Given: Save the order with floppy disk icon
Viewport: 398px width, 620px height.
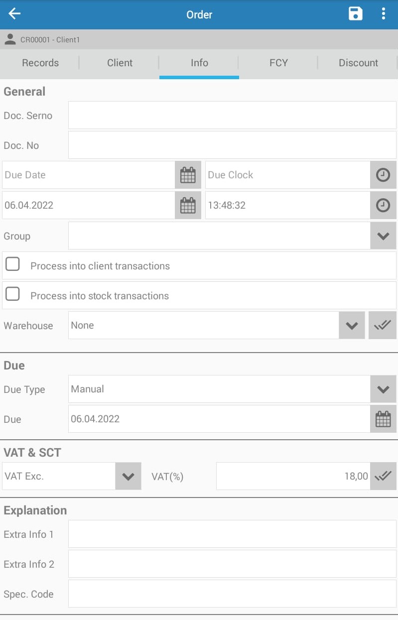Looking at the screenshot, I should [356, 14].
